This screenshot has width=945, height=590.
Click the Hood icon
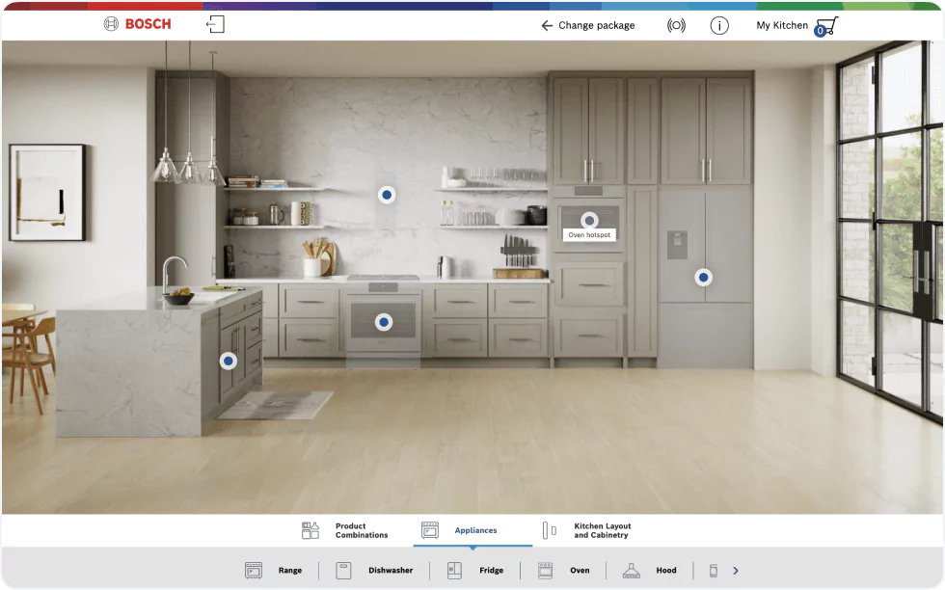(x=631, y=570)
